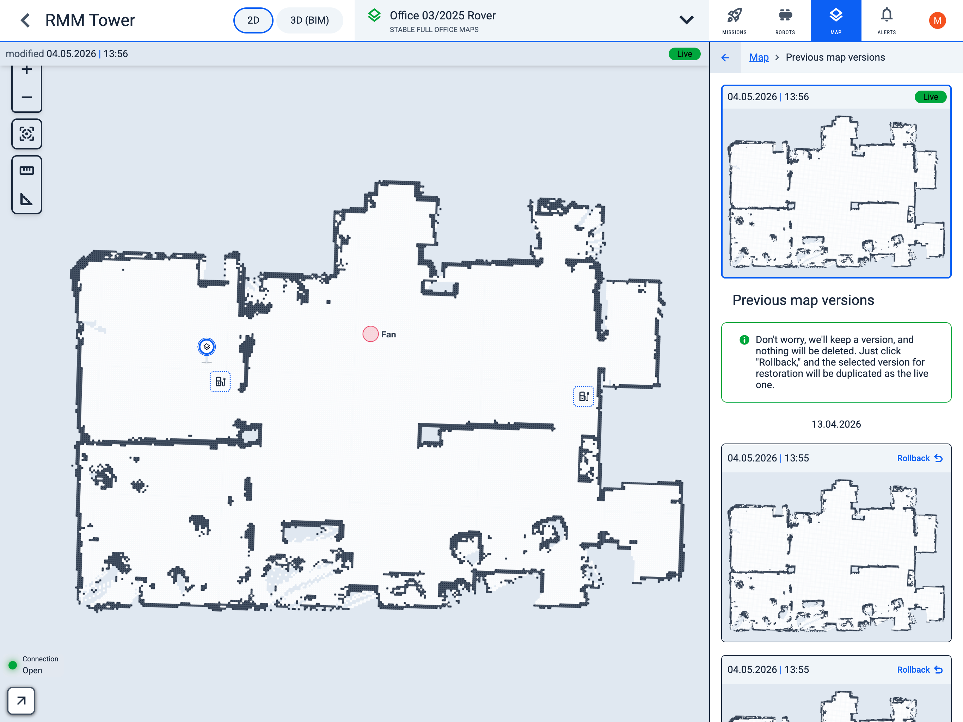Rollback to the first 04.05.2026 13:55 version
This screenshot has height=722, width=963.
pyautogui.click(x=920, y=458)
